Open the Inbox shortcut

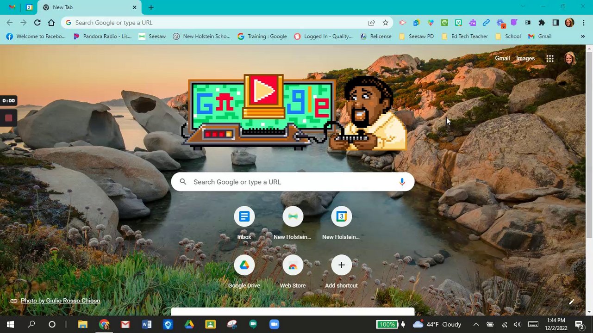point(244,223)
